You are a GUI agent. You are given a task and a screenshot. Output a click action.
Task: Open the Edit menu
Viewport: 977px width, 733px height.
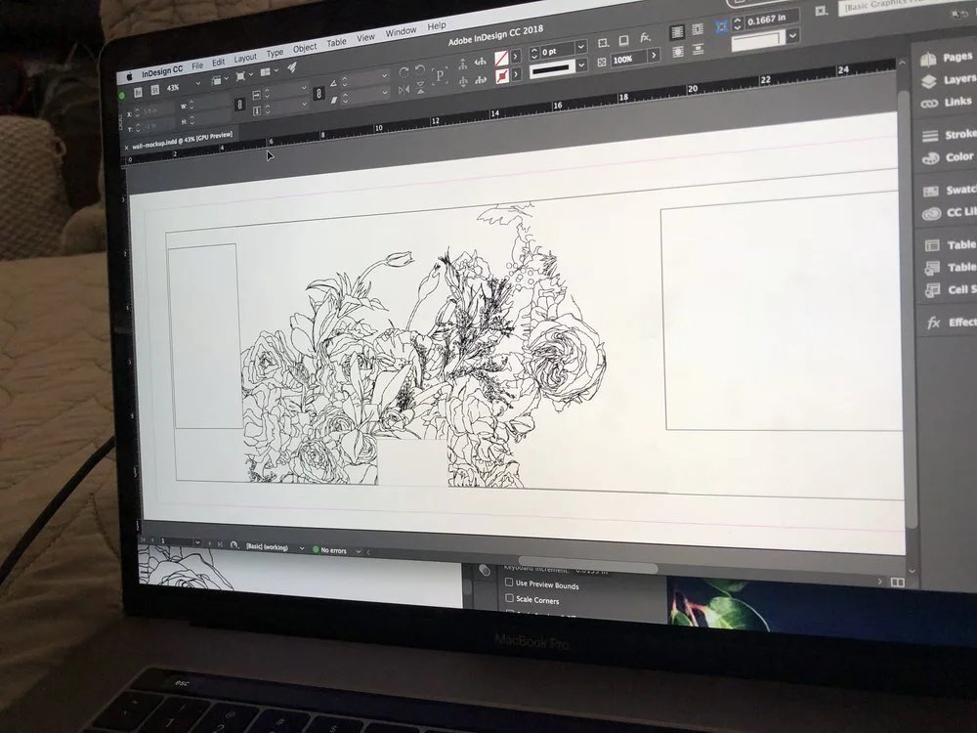coord(218,63)
